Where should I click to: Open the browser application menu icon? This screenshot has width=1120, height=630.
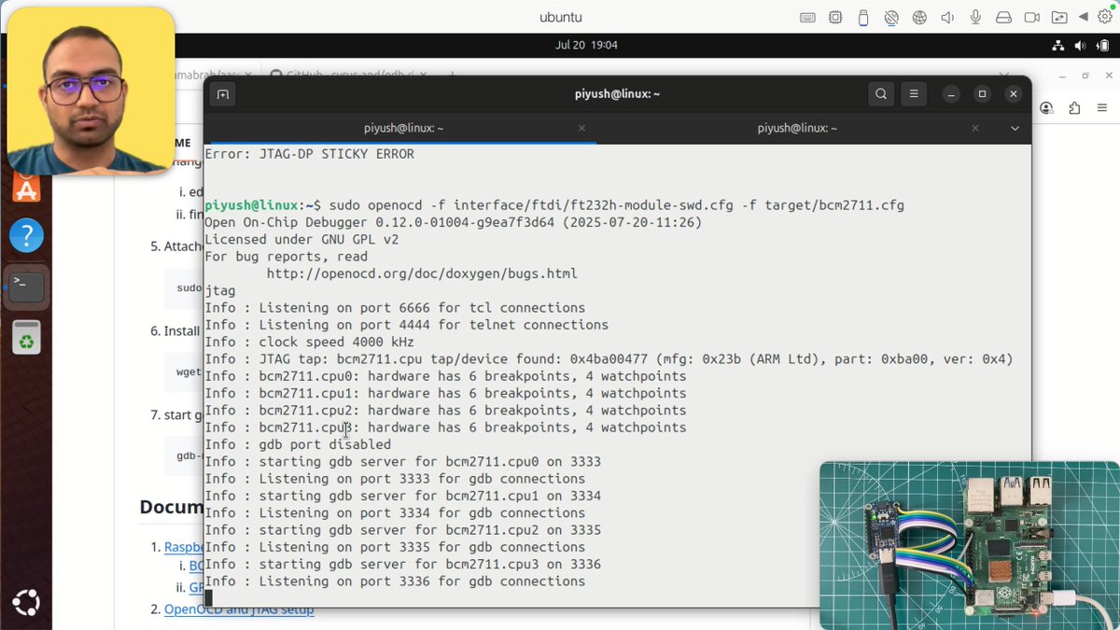(x=1102, y=109)
